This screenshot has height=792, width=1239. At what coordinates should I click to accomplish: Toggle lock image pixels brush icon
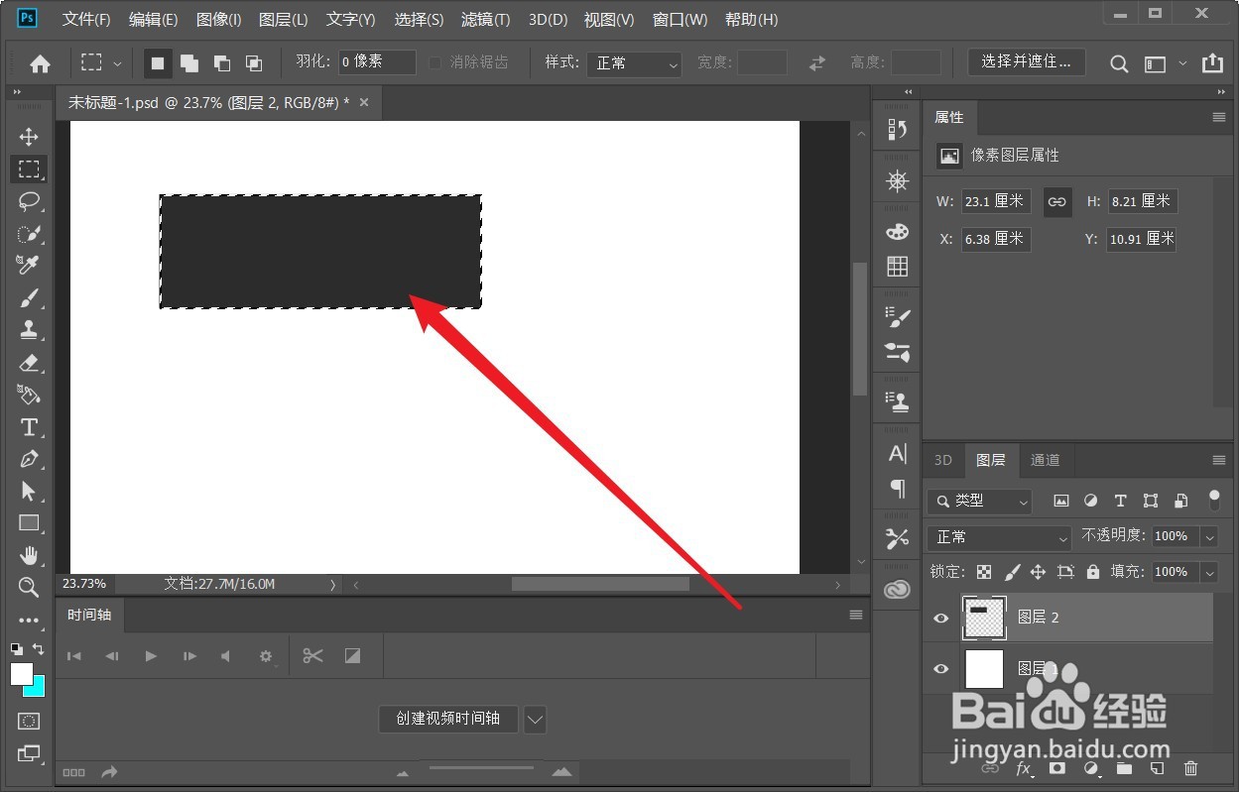(1012, 572)
